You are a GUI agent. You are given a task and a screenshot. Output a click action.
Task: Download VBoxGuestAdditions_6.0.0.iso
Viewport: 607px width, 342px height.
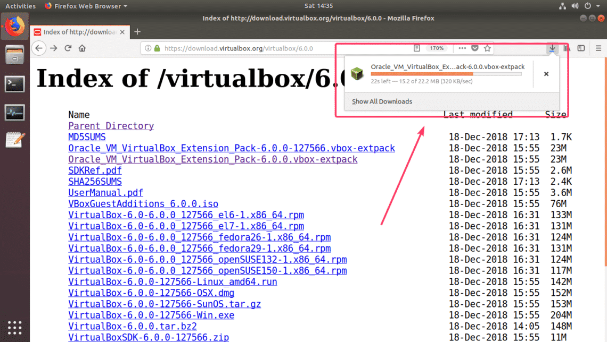tap(143, 204)
